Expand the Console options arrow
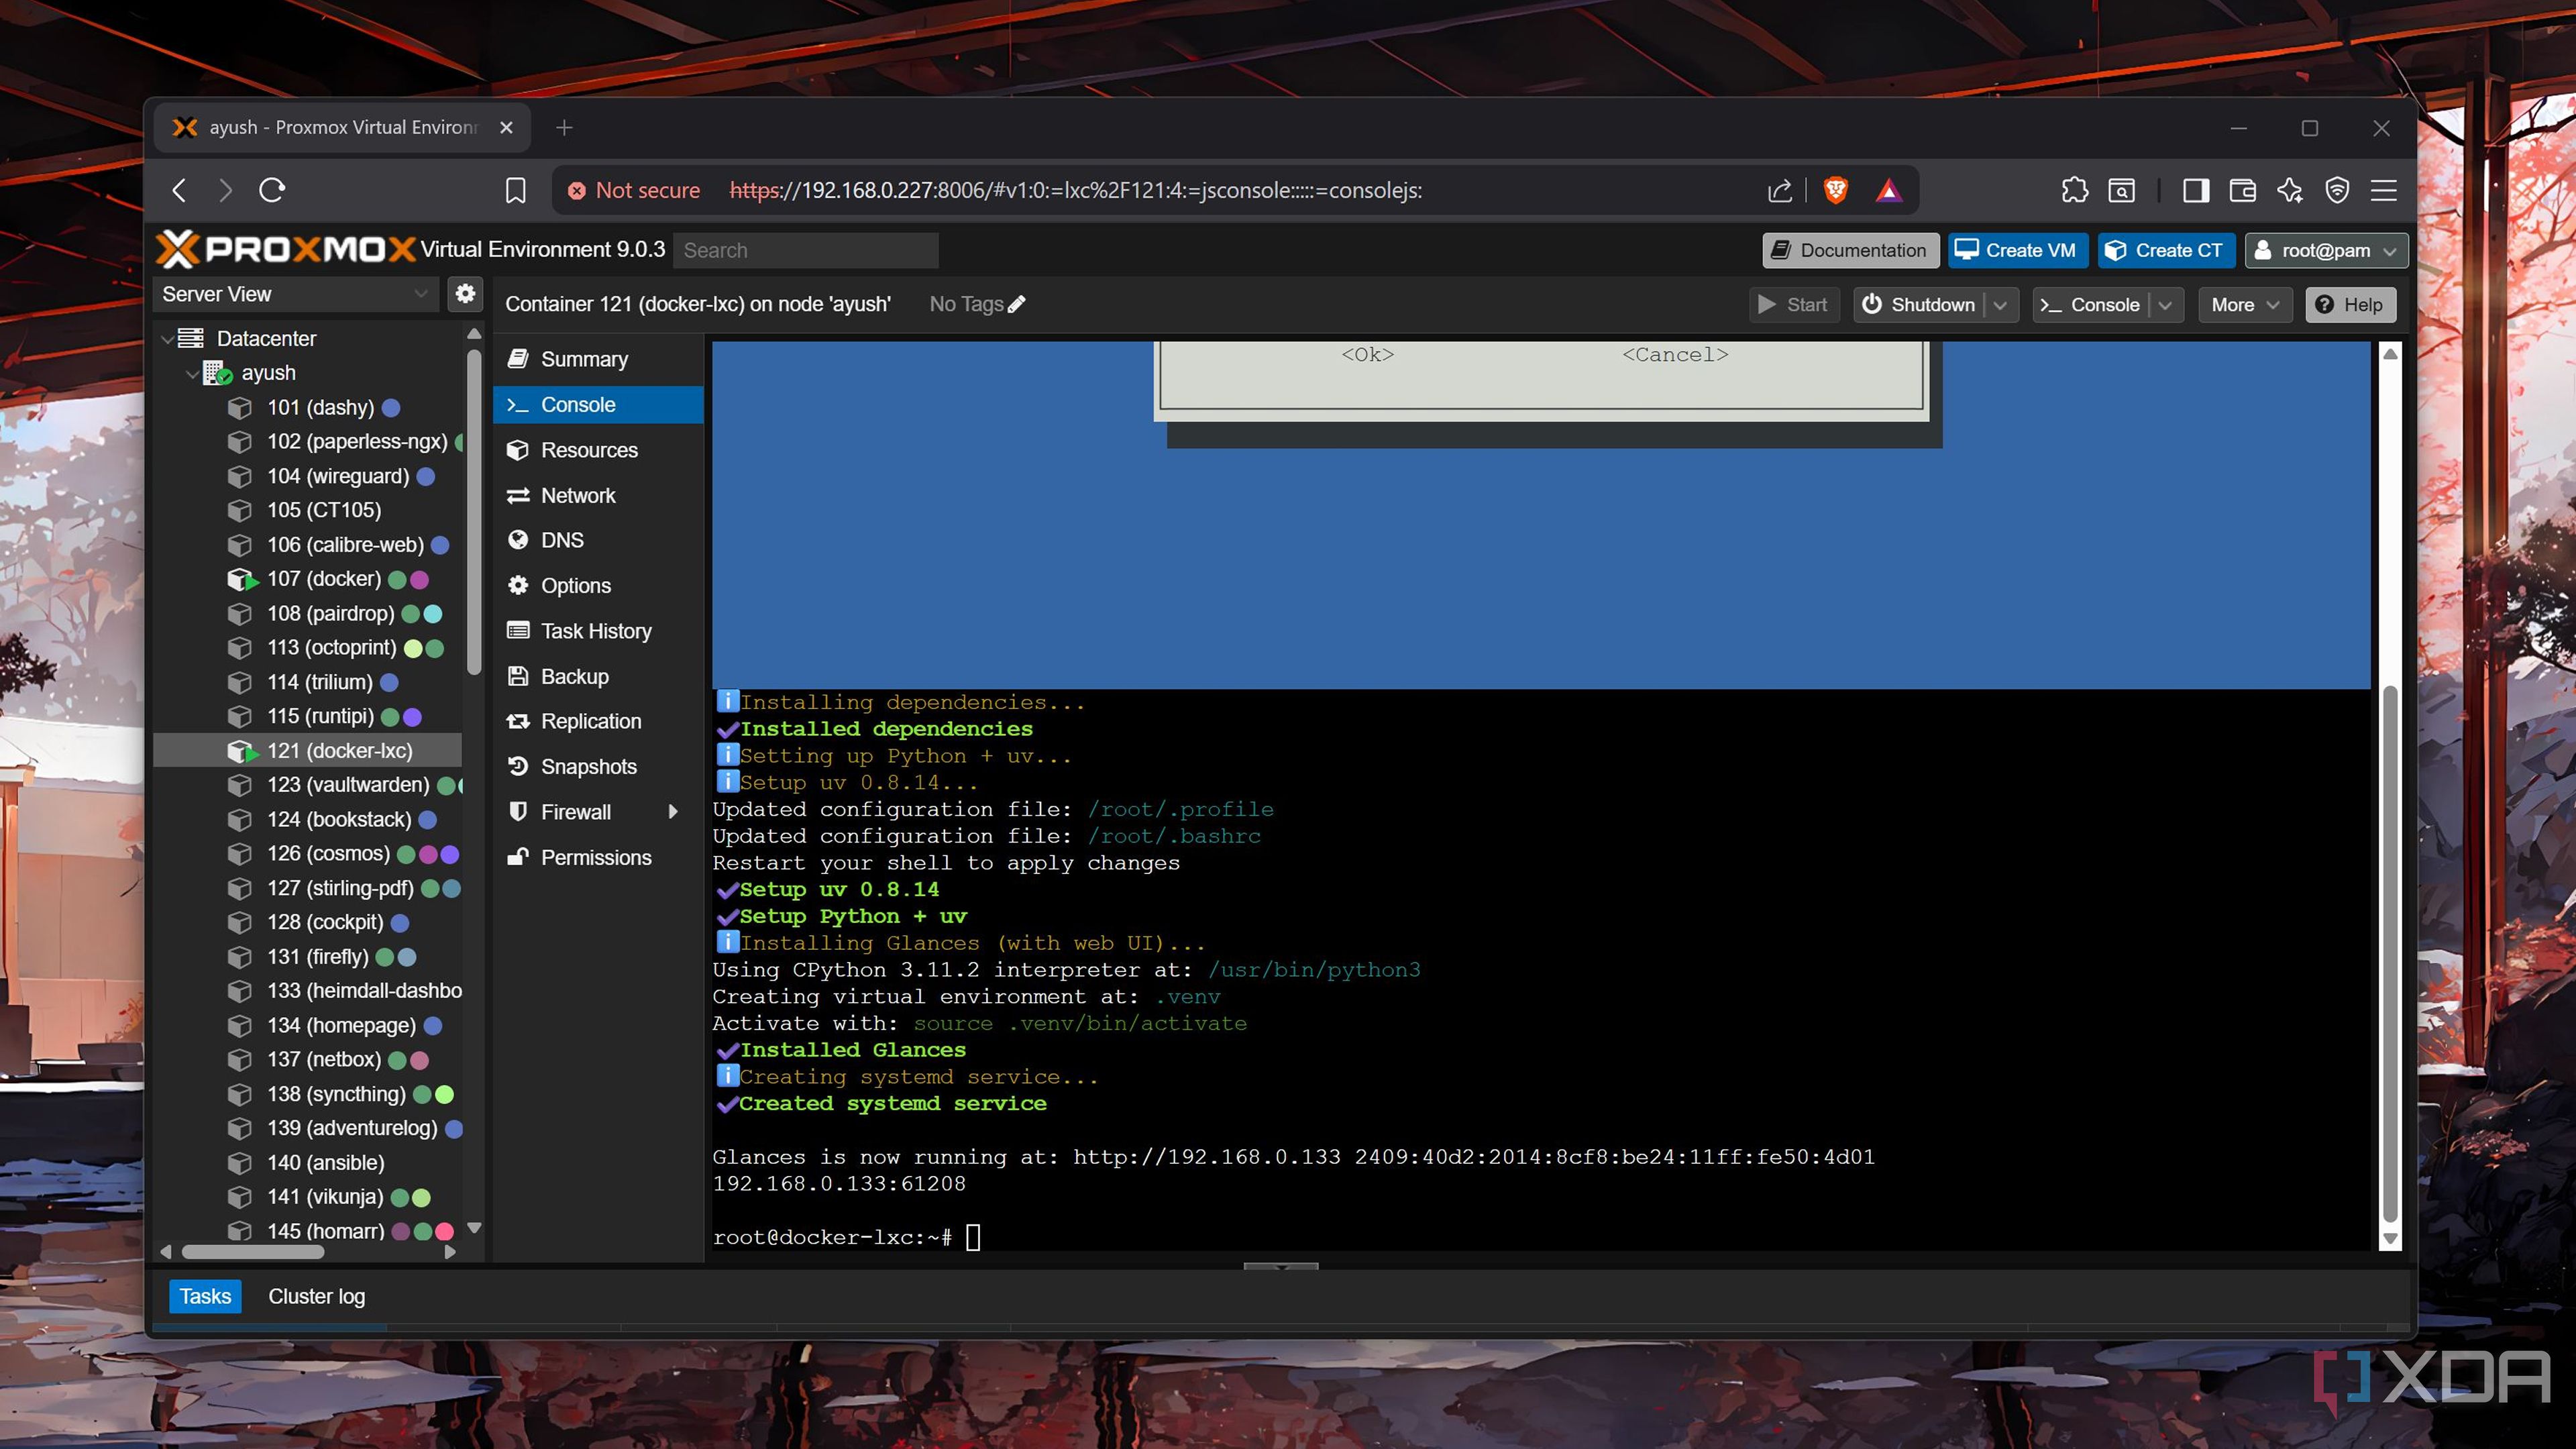The height and width of the screenshot is (1449, 2576). (x=2166, y=305)
